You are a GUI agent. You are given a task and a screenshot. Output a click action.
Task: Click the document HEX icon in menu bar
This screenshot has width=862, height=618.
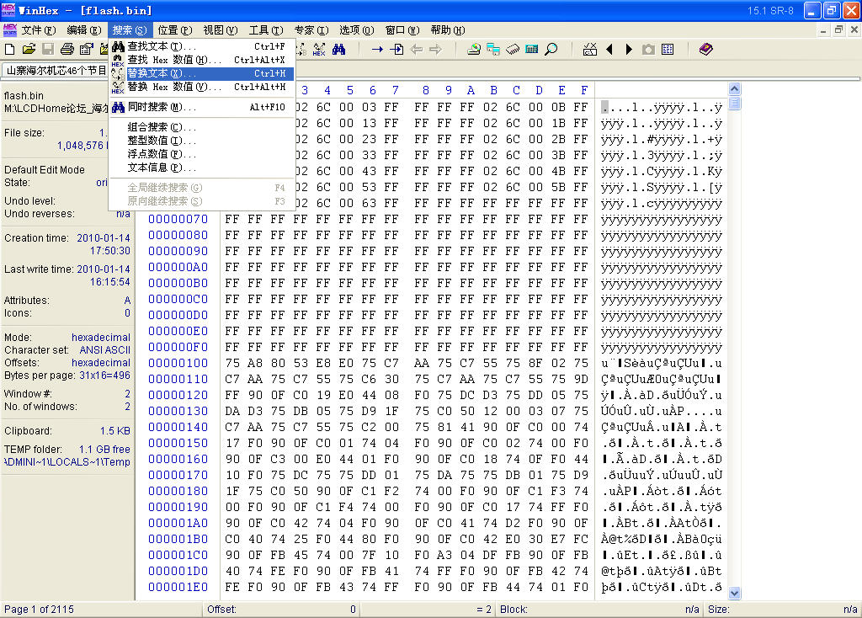coord(9,29)
